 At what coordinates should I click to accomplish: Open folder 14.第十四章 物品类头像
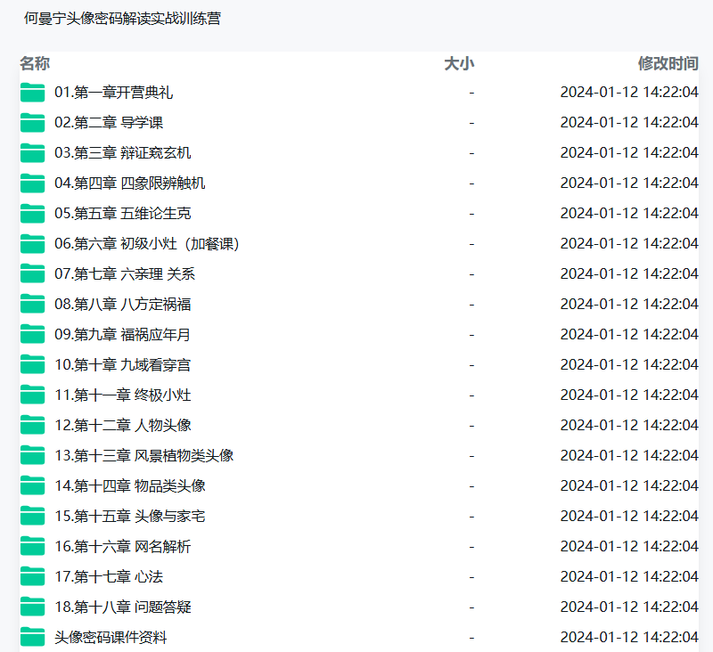[x=129, y=485]
